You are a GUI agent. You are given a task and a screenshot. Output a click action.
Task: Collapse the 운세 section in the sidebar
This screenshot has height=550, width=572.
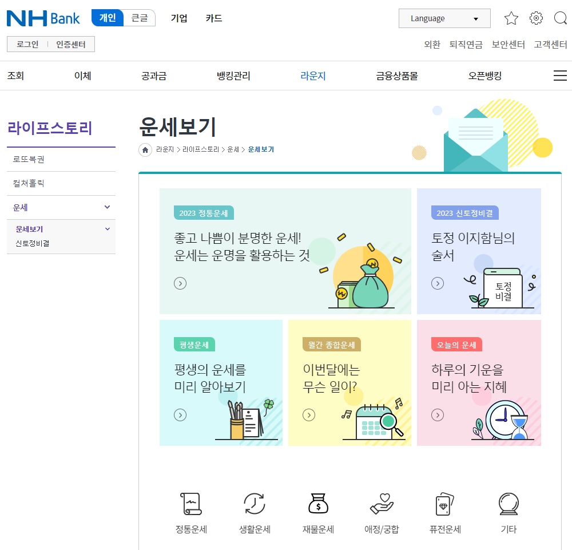coord(106,207)
